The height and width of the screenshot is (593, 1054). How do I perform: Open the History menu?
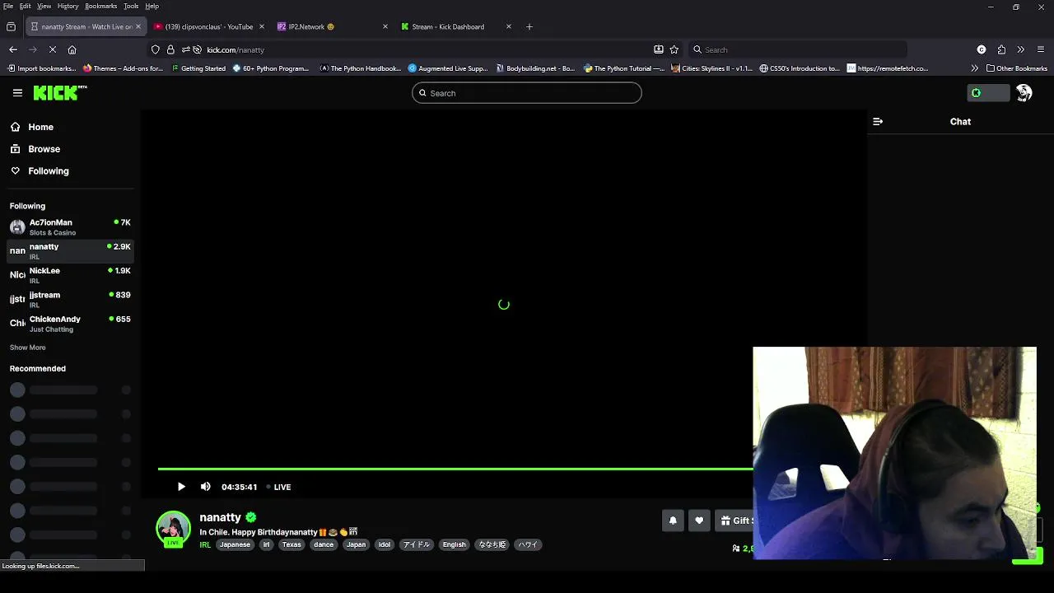pos(68,6)
